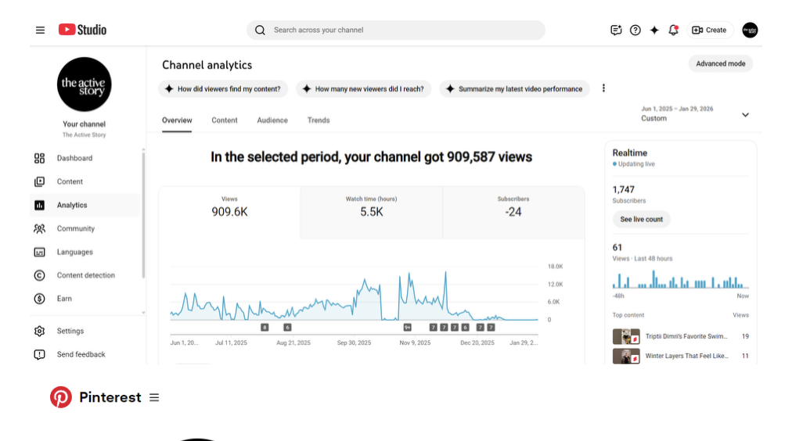Open the Pinterest hamburger menu

tap(154, 398)
